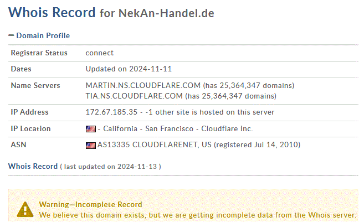
Task: Click the minus icon beside Domain Profile
Action: [11, 35]
